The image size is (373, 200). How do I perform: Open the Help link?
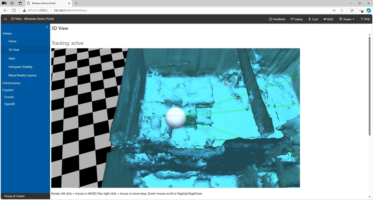pos(365,19)
